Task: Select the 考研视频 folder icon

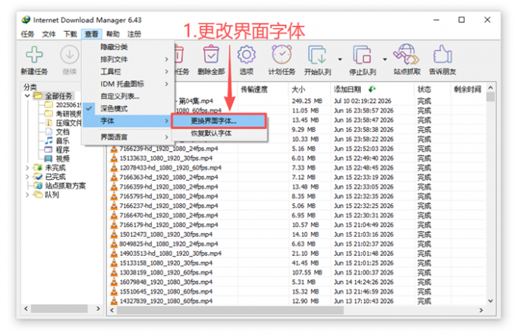Action: point(49,114)
